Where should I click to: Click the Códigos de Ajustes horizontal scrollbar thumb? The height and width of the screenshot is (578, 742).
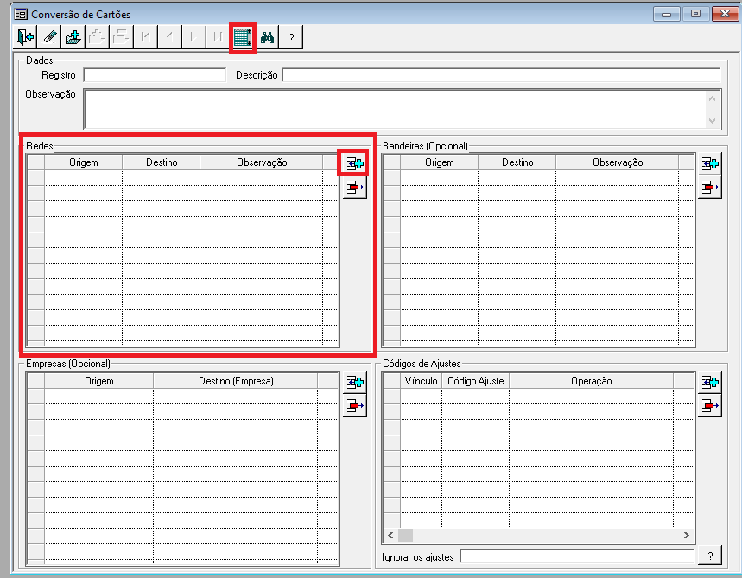[405, 536]
